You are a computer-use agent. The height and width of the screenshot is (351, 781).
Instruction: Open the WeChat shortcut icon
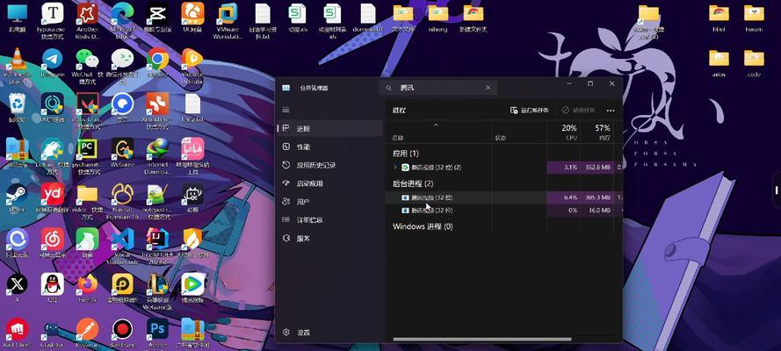coord(87,59)
